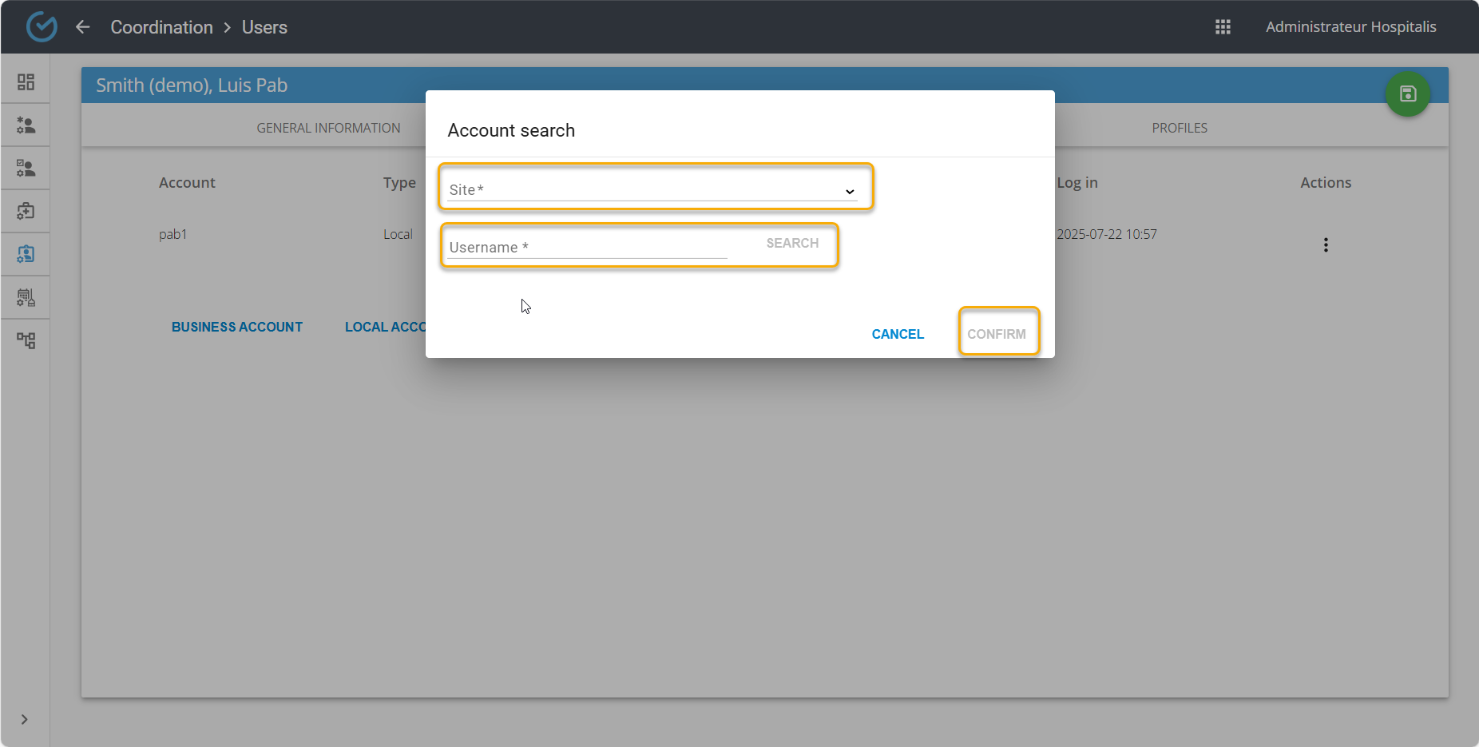Click the green save floating button
Viewport: 1479px width, 747px height.
tap(1407, 94)
